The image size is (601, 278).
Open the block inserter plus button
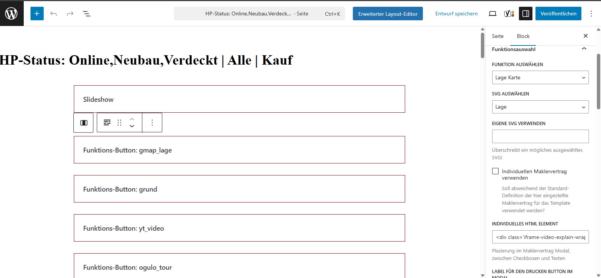tap(37, 14)
